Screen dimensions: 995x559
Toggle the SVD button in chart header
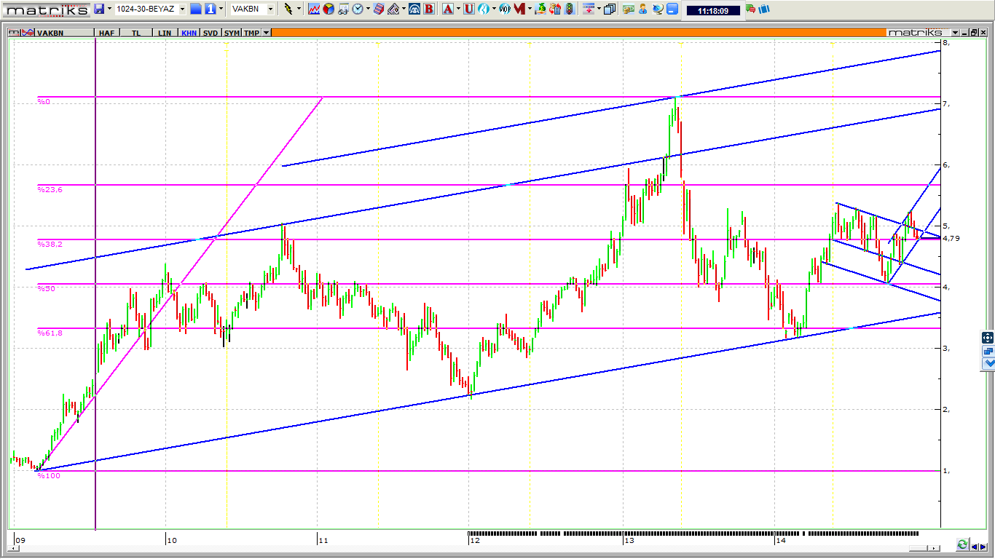210,33
